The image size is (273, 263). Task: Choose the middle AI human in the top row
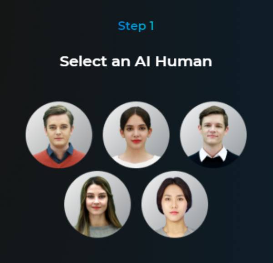(x=136, y=135)
